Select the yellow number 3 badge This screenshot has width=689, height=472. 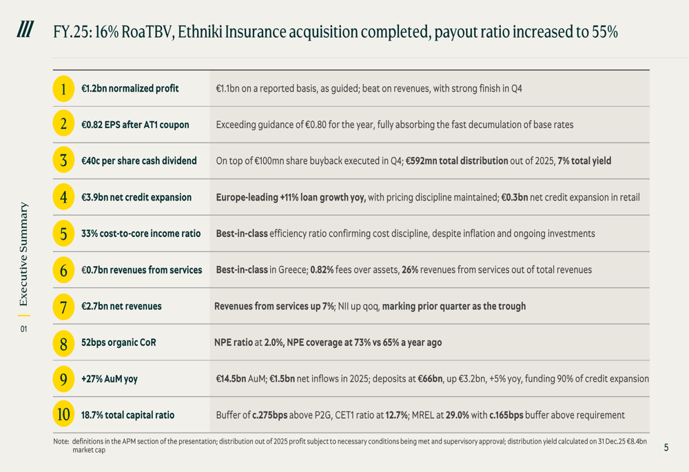click(63, 161)
